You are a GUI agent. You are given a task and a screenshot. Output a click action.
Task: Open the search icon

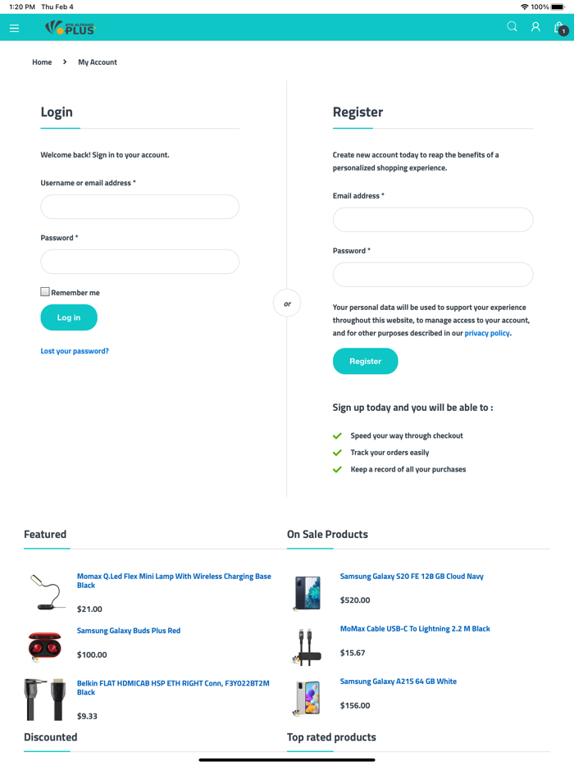pyautogui.click(x=512, y=27)
